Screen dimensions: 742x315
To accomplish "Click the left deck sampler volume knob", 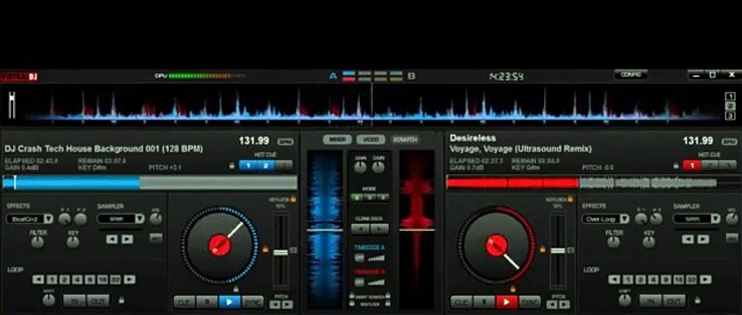I will pos(155,219).
